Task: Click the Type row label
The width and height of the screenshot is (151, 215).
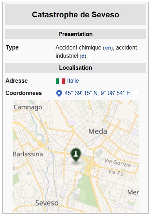Action: coord(12,48)
